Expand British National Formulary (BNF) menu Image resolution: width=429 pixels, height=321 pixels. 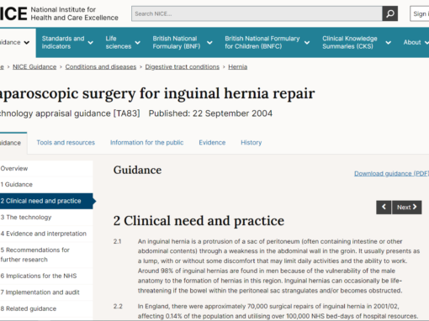[183, 43]
